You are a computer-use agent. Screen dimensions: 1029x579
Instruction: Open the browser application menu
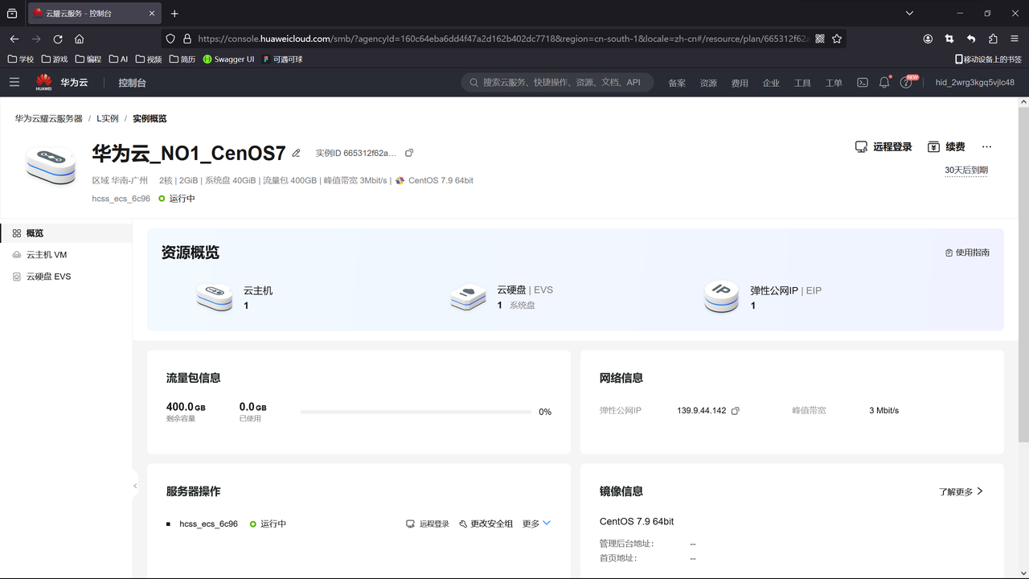pos(1015,39)
